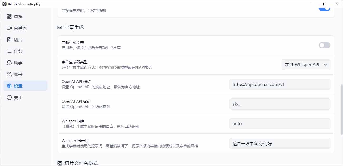Click the 字幕生成 section heading text

coord(74,27)
